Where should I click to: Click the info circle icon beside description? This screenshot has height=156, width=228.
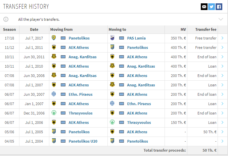click(6, 19)
